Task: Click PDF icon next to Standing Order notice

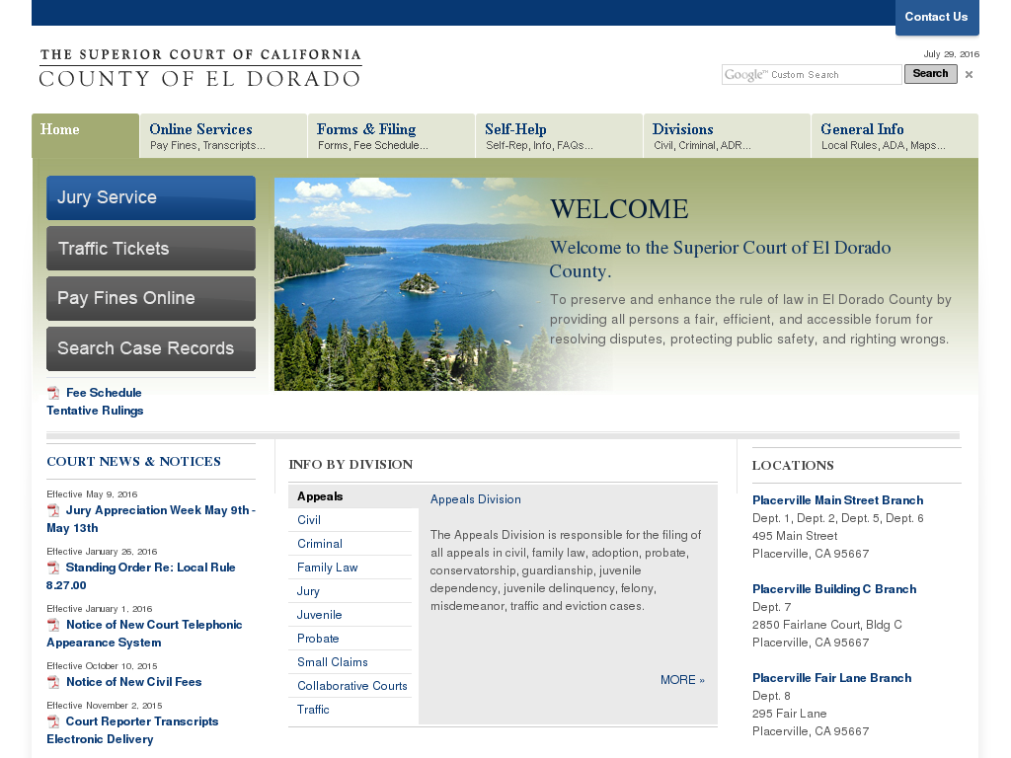Action: click(x=53, y=568)
